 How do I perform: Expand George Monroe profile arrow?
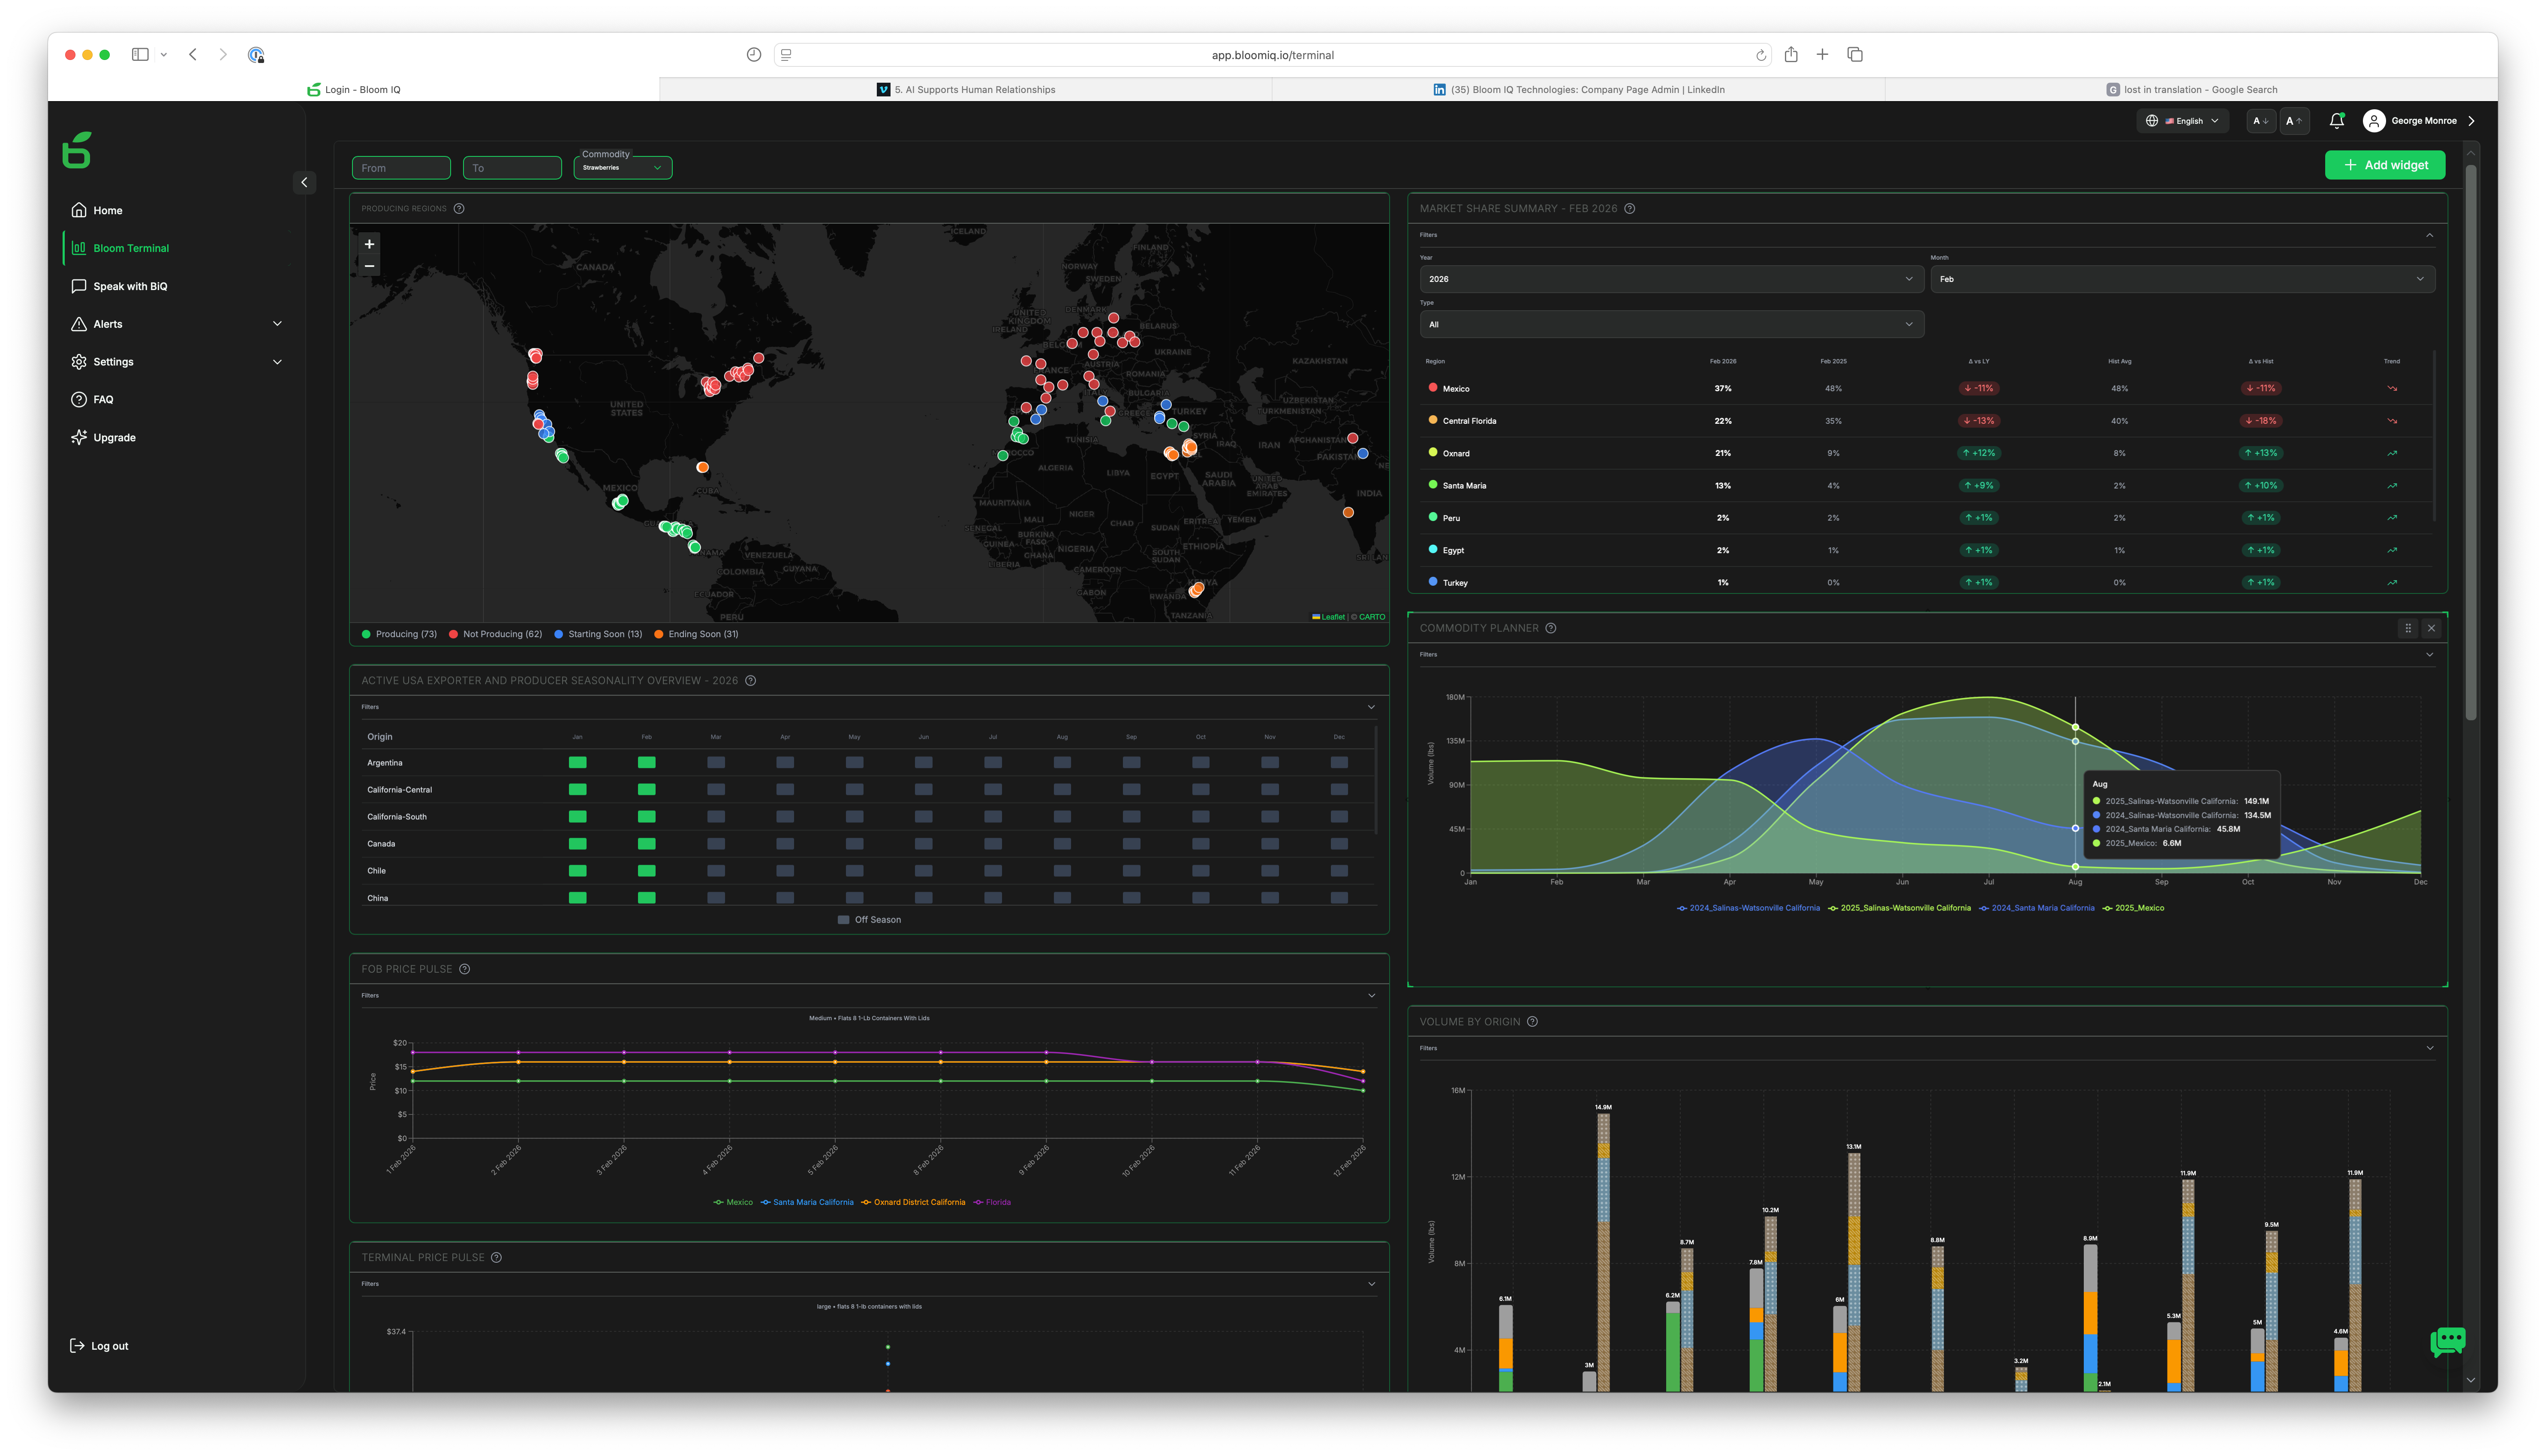coord(2471,121)
